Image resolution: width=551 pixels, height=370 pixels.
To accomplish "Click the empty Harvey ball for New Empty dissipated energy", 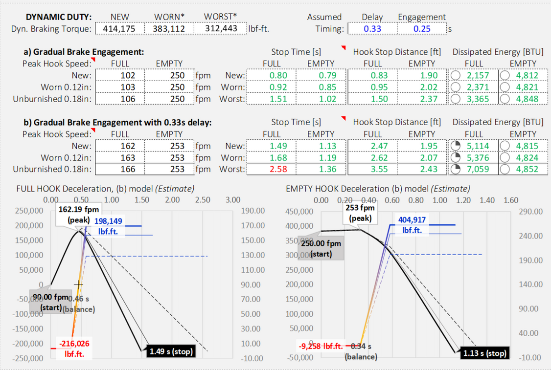I will pyautogui.click(x=505, y=75).
